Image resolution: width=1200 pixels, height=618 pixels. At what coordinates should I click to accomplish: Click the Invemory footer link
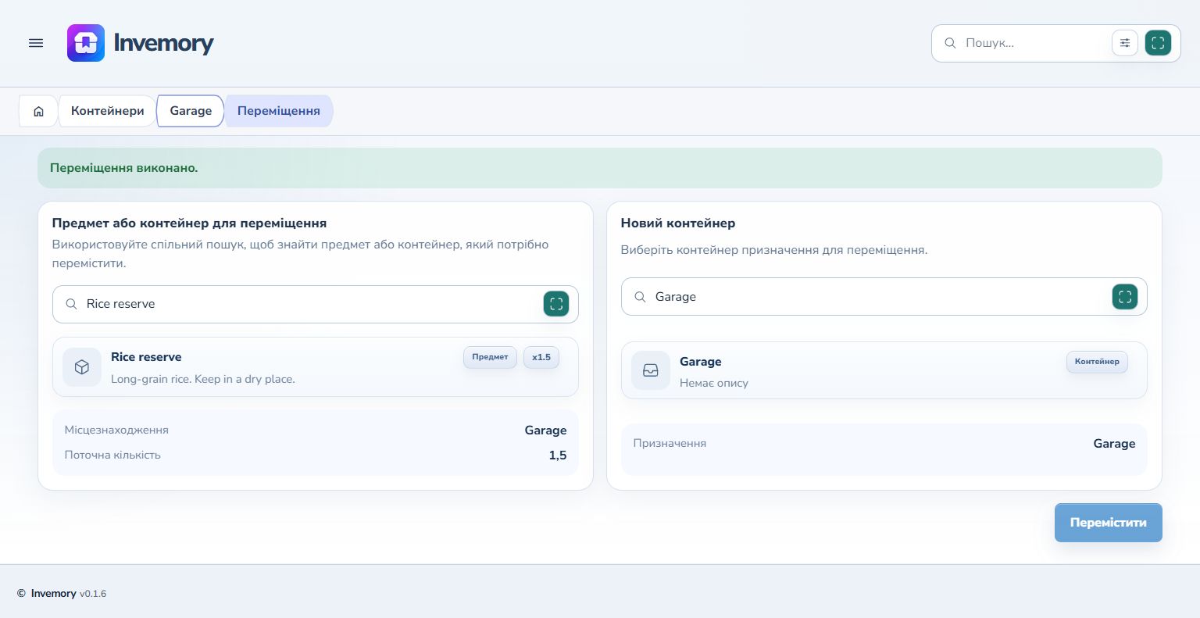coord(53,594)
